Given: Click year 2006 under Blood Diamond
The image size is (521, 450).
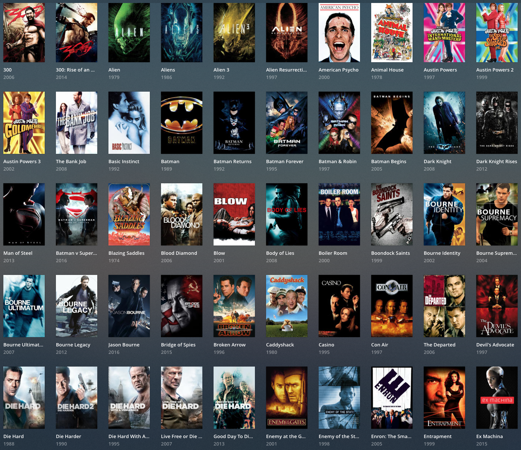Looking at the screenshot, I should [167, 260].
